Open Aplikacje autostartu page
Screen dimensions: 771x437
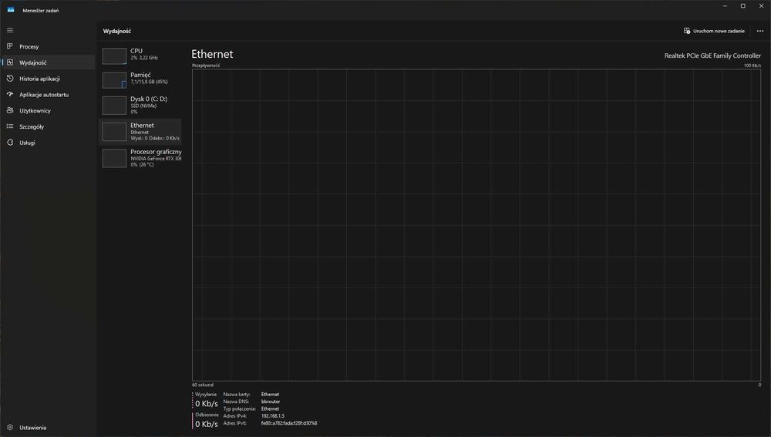[x=44, y=95]
